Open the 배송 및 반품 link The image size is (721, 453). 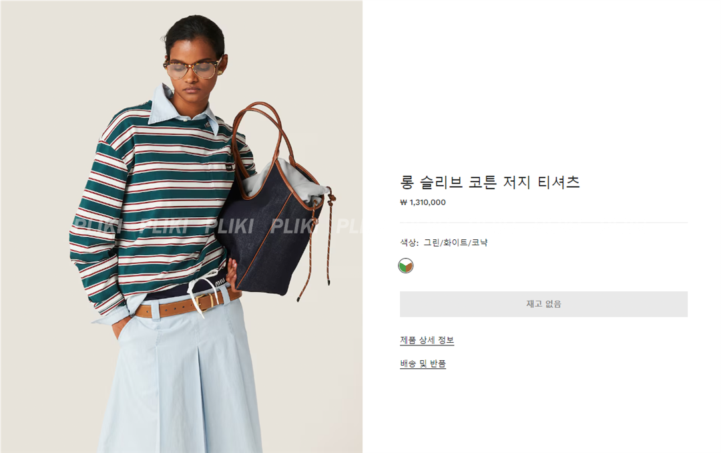423,363
